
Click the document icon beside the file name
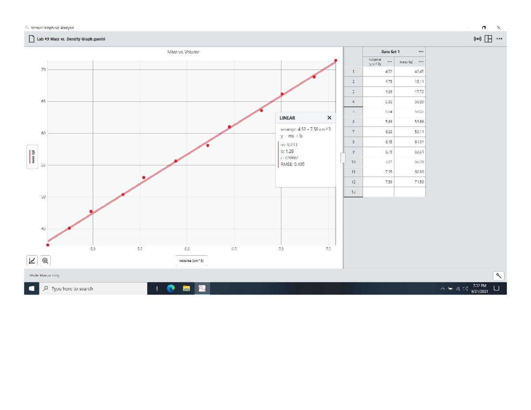pyautogui.click(x=31, y=39)
